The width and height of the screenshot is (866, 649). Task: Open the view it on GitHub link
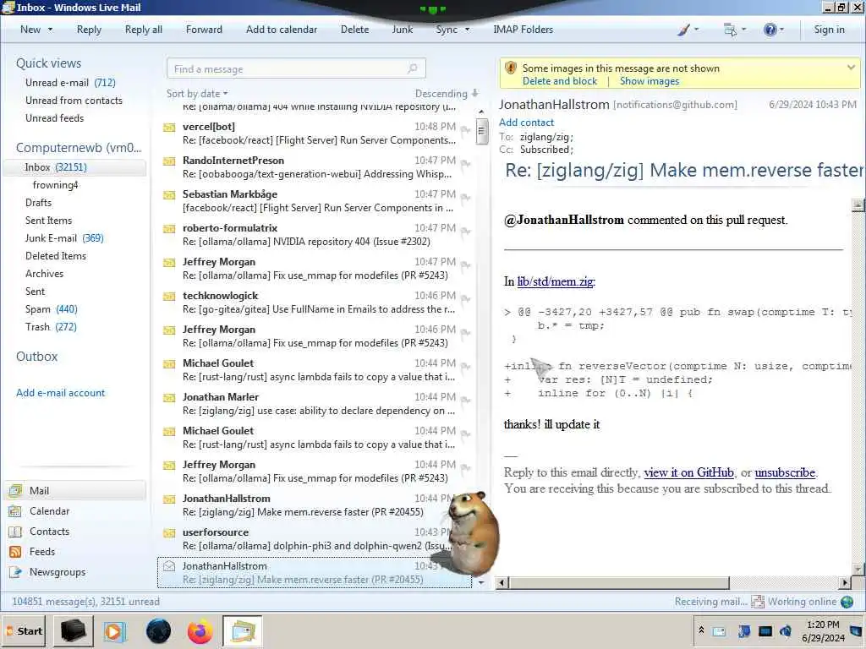pyautogui.click(x=688, y=472)
